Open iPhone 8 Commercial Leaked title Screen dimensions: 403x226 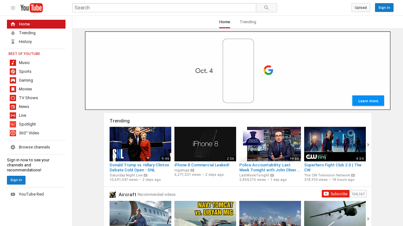click(x=202, y=165)
